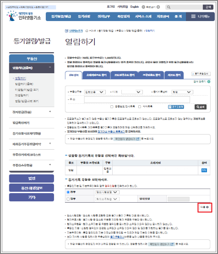
Task: Open 발급확인하기 in the sidebar
Action: click(21, 123)
